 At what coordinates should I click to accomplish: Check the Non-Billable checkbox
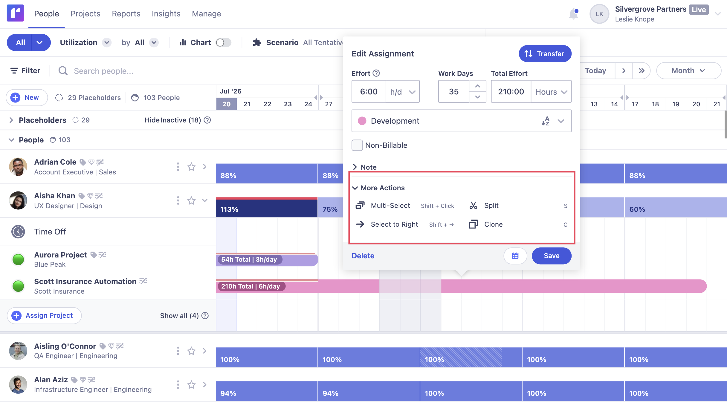357,145
